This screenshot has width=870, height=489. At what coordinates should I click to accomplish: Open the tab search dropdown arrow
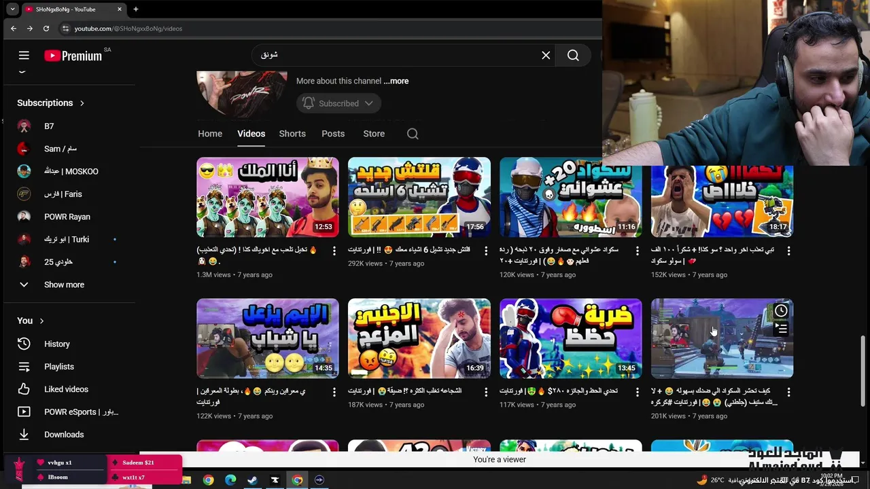pyautogui.click(x=12, y=10)
